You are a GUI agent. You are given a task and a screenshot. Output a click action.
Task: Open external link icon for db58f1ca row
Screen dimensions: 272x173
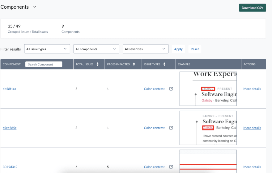coord(171,89)
